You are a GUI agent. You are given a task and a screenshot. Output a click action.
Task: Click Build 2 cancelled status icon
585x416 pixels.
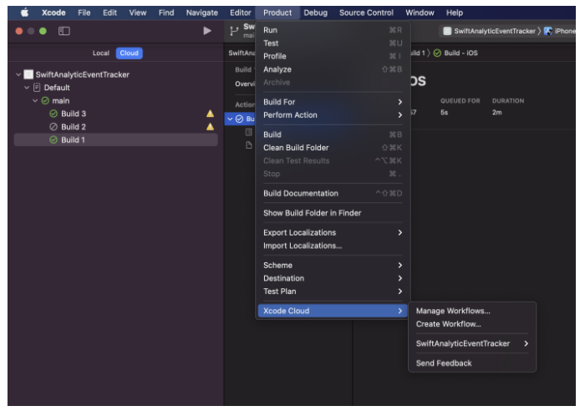pyautogui.click(x=53, y=127)
